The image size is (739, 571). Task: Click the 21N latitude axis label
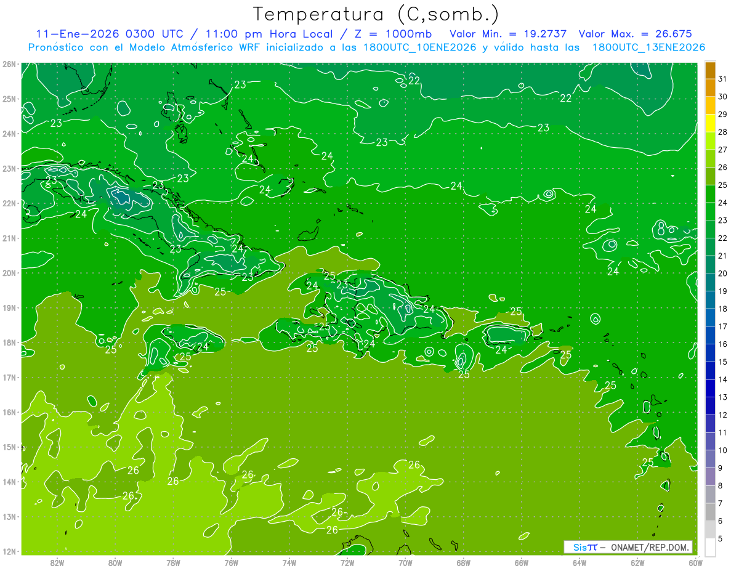coord(9,238)
